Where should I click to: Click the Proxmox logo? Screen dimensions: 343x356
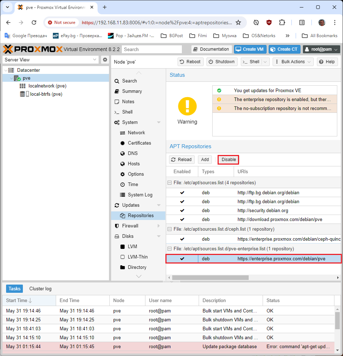point(33,49)
